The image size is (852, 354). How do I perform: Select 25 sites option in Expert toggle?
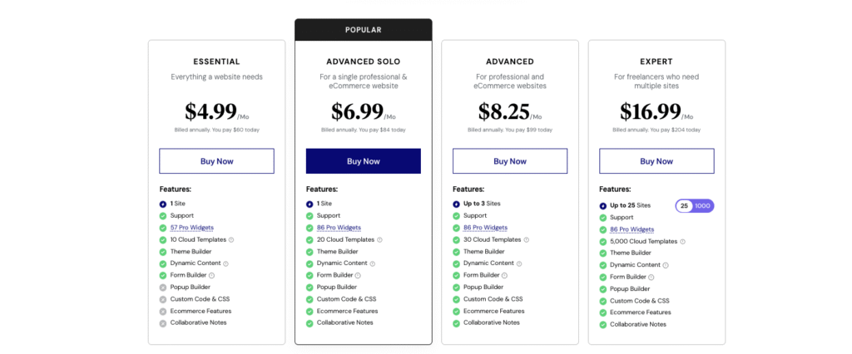click(x=684, y=206)
